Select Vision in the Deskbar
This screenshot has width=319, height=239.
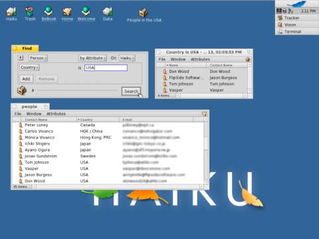tap(297, 25)
